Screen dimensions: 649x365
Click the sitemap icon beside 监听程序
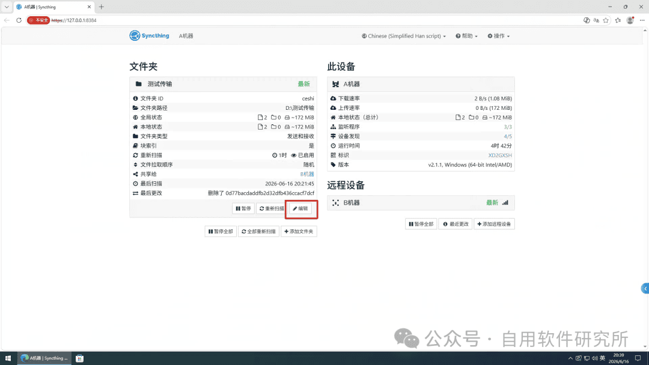[333, 127]
